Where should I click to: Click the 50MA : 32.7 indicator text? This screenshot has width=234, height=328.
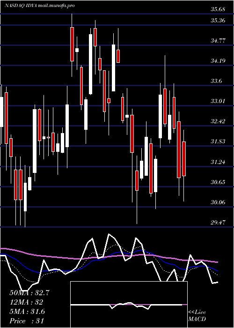click(x=29, y=293)
